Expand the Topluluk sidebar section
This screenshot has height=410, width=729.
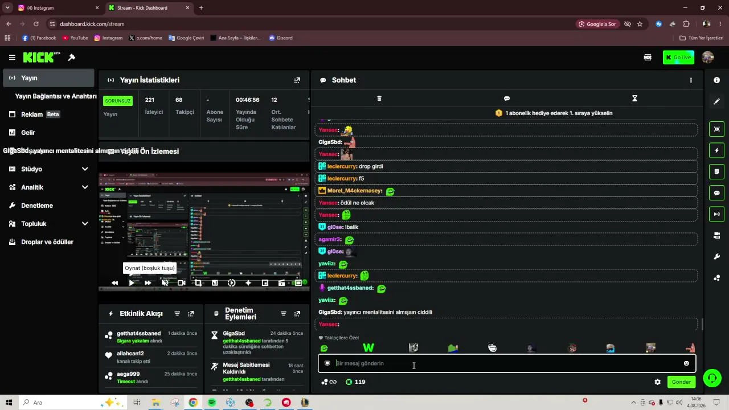click(x=85, y=224)
